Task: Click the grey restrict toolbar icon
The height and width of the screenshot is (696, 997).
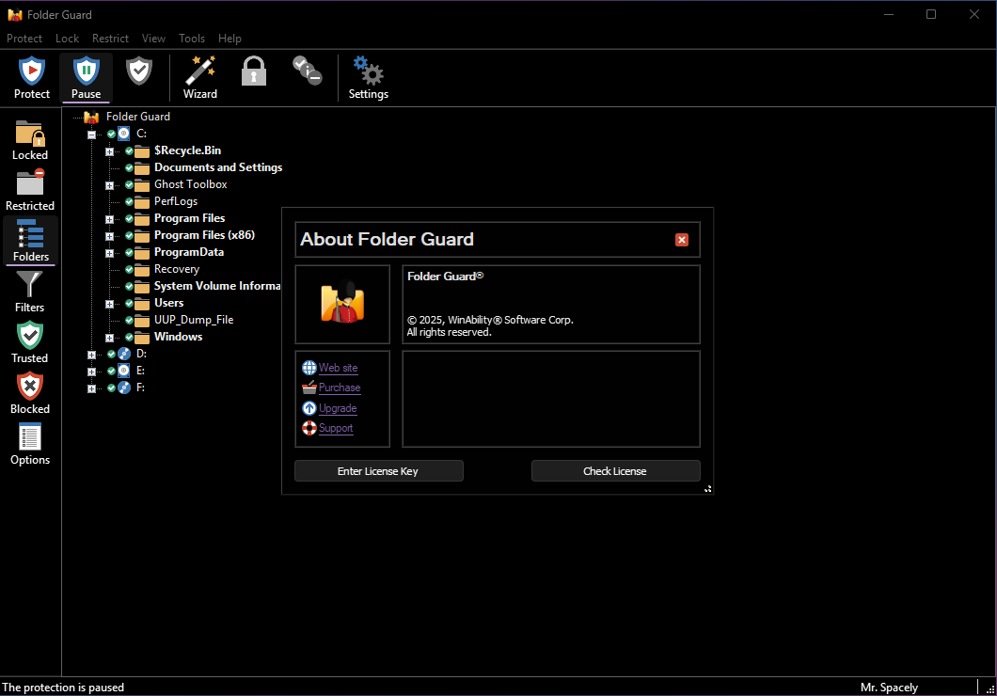Action: click(308, 71)
